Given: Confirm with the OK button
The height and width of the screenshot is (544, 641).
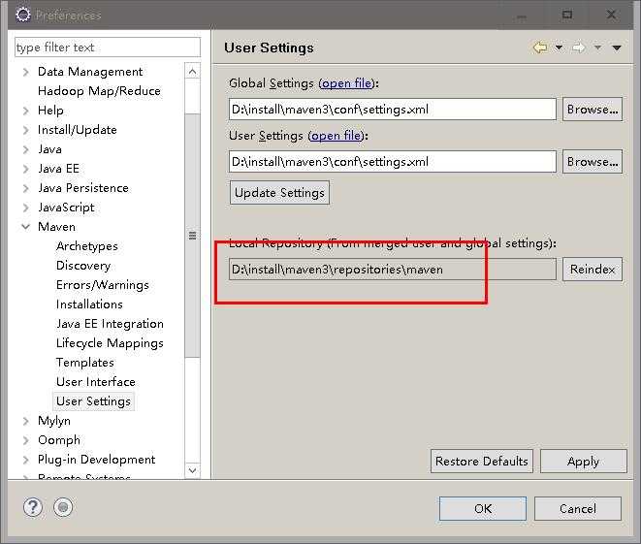Looking at the screenshot, I should click(483, 508).
